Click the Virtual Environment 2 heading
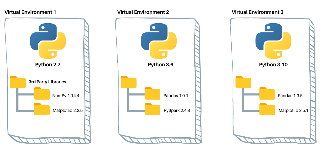Viewport: 320px width, 148px height. 143,12
